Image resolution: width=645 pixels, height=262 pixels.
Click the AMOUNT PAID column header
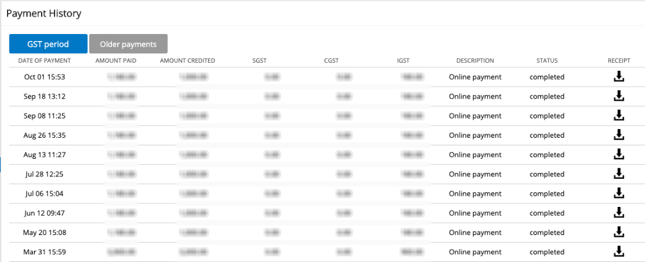coord(116,60)
